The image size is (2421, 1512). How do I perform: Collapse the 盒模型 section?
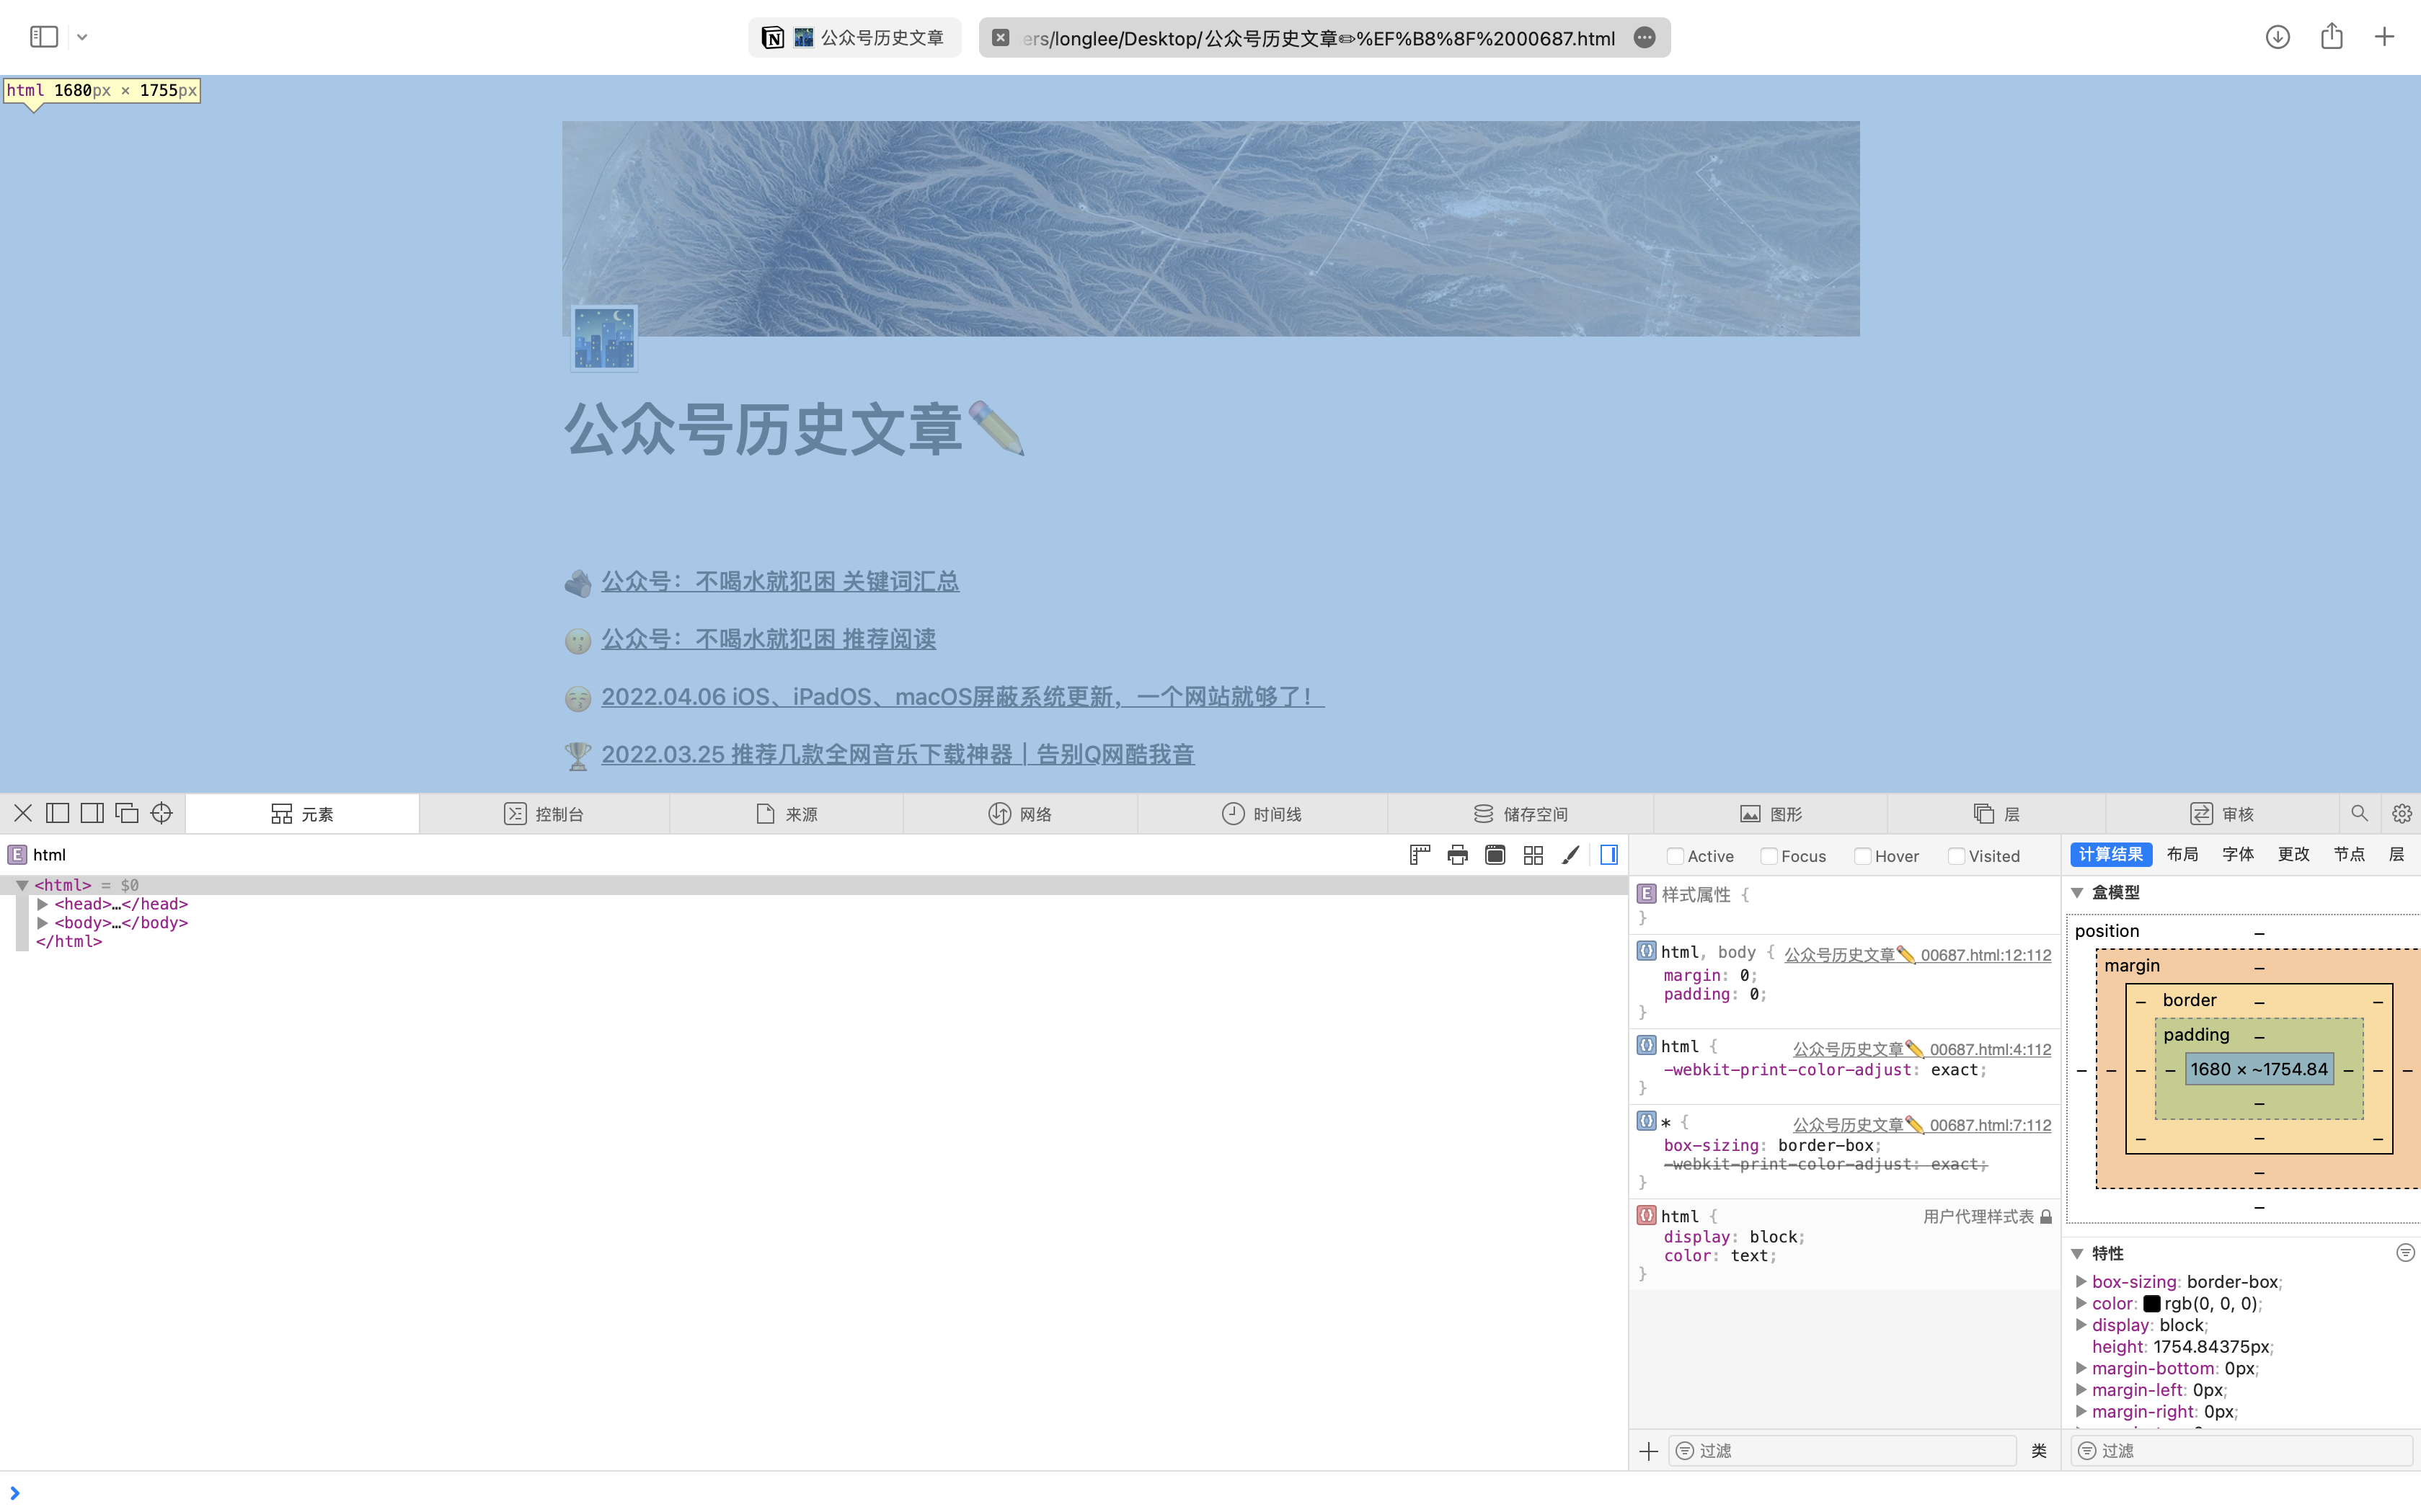[2077, 892]
